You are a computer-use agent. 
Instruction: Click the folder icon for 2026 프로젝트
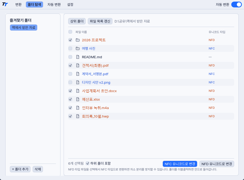pos(78,40)
